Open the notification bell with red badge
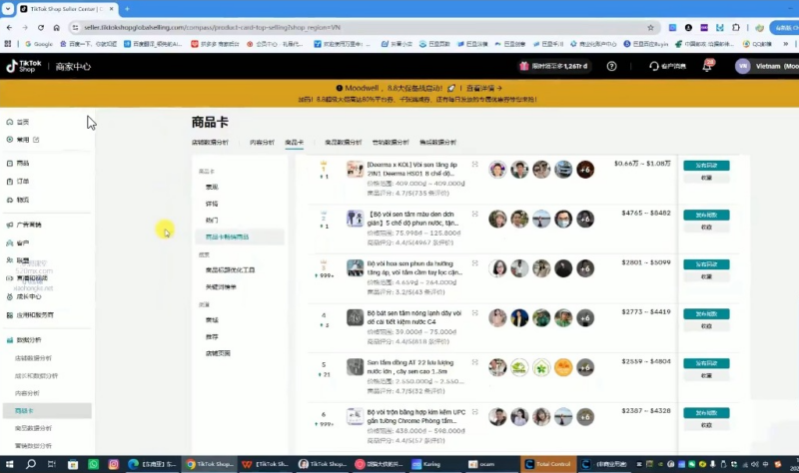This screenshot has height=473, width=799. click(707, 66)
